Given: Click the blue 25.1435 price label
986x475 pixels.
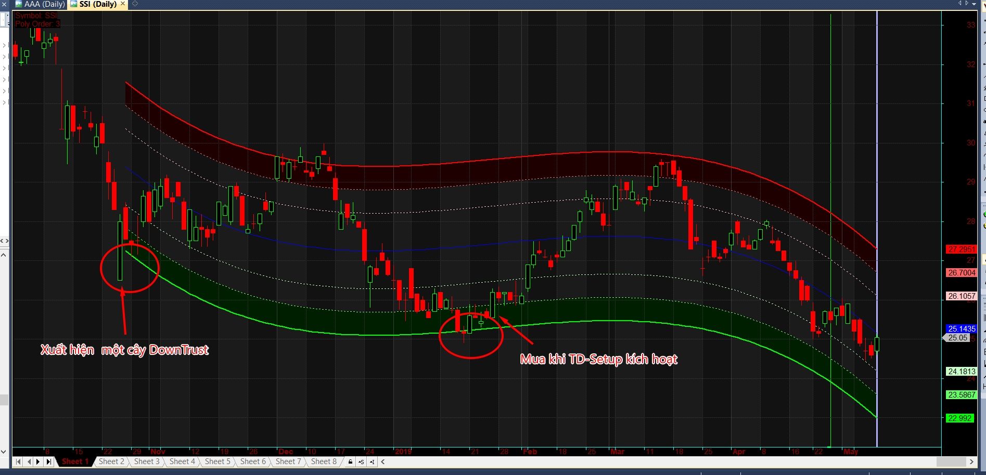Looking at the screenshot, I should pos(961,329).
